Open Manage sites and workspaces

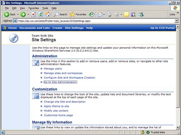(63, 73)
